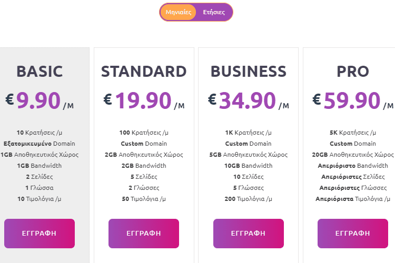This screenshot has width=395, height=263.
Task: Choose ΕΓΓΡΑΦΗ under BUSINESS plan
Action: pos(249,234)
